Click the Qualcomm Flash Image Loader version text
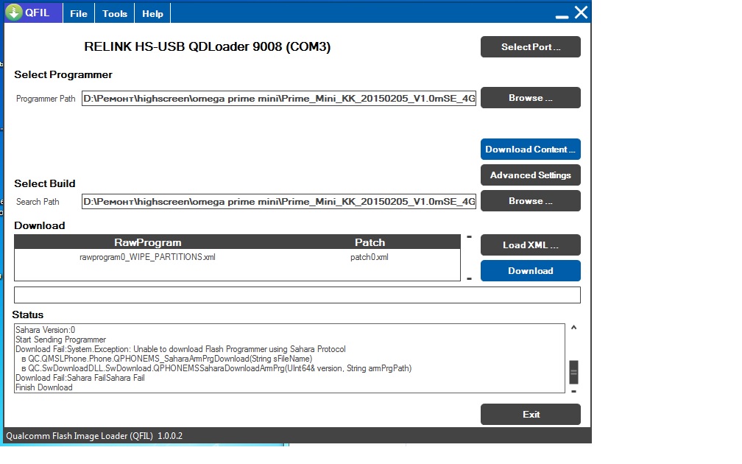 pyautogui.click(x=94, y=436)
